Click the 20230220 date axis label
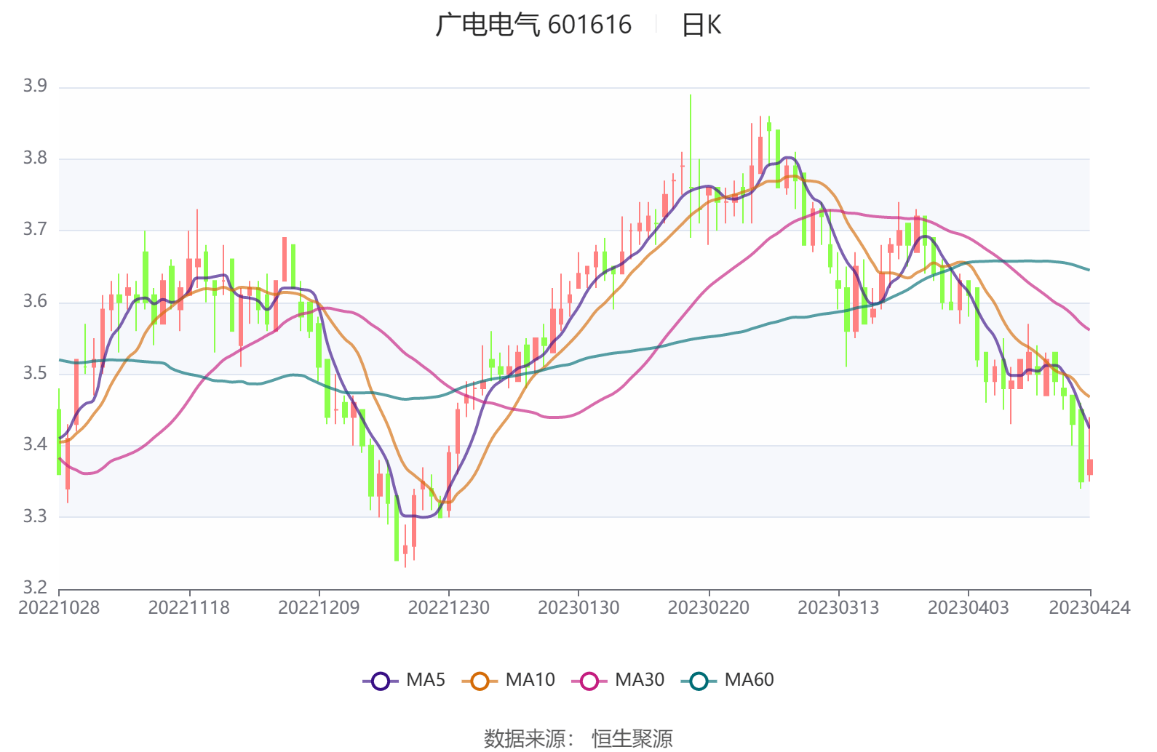1157x752 pixels. (x=709, y=608)
